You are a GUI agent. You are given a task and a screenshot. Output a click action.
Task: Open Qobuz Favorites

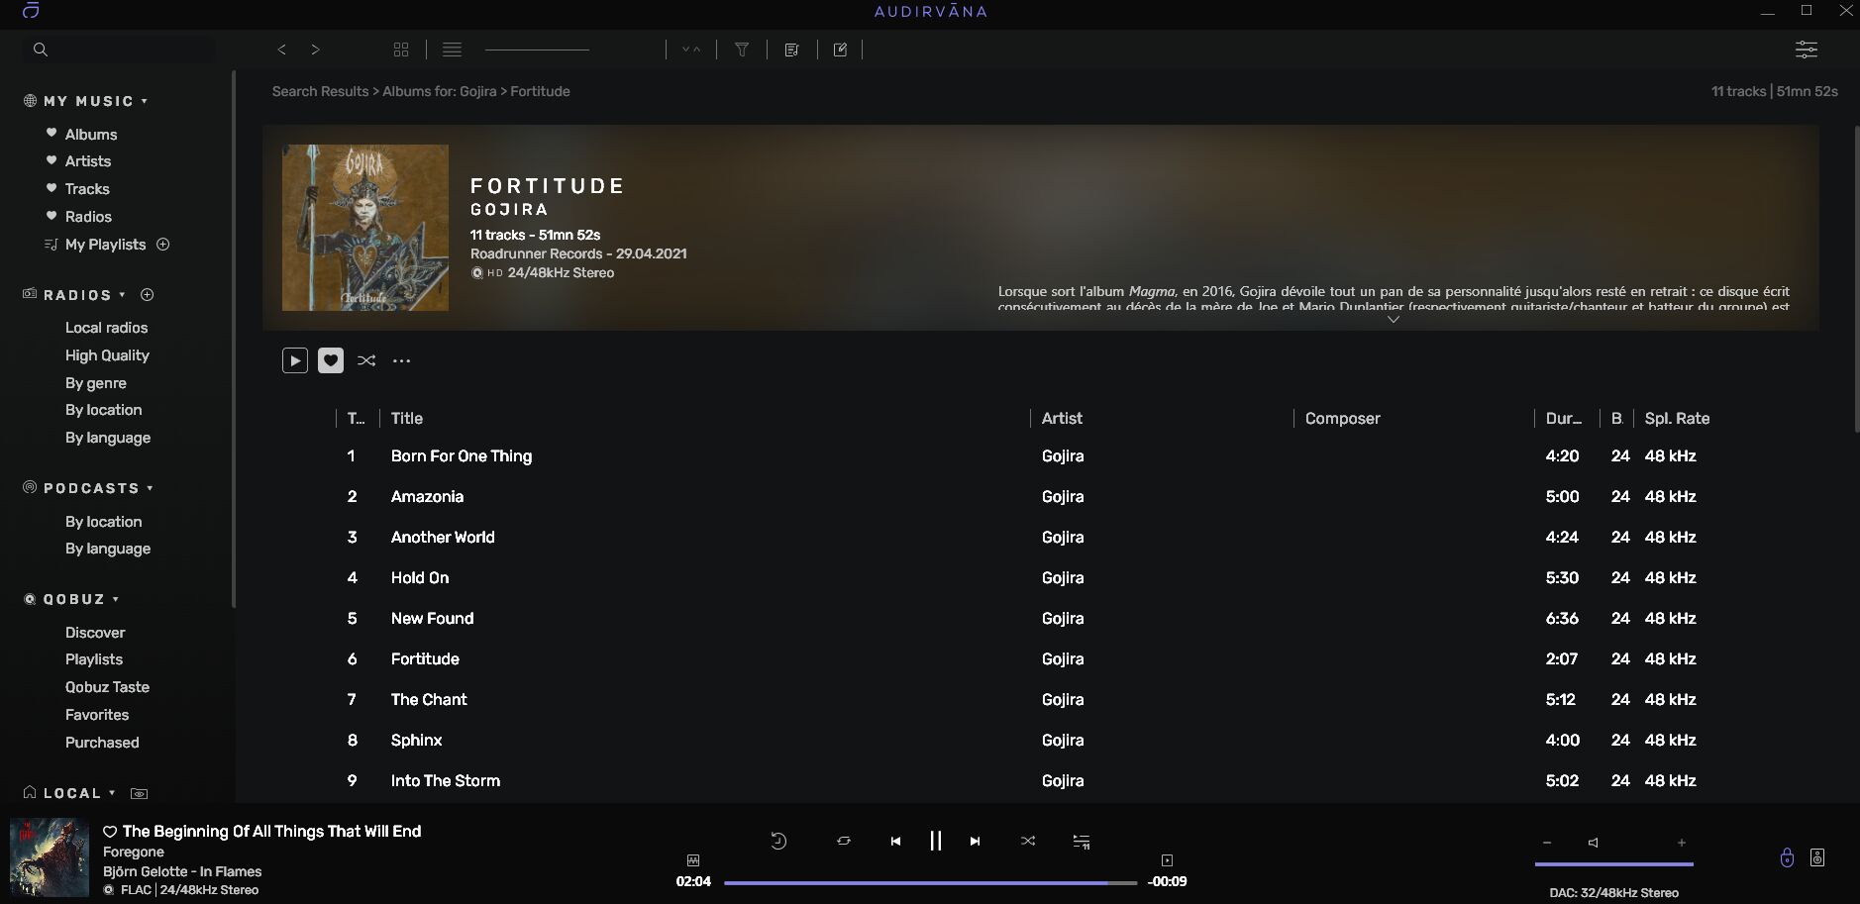[97, 714]
